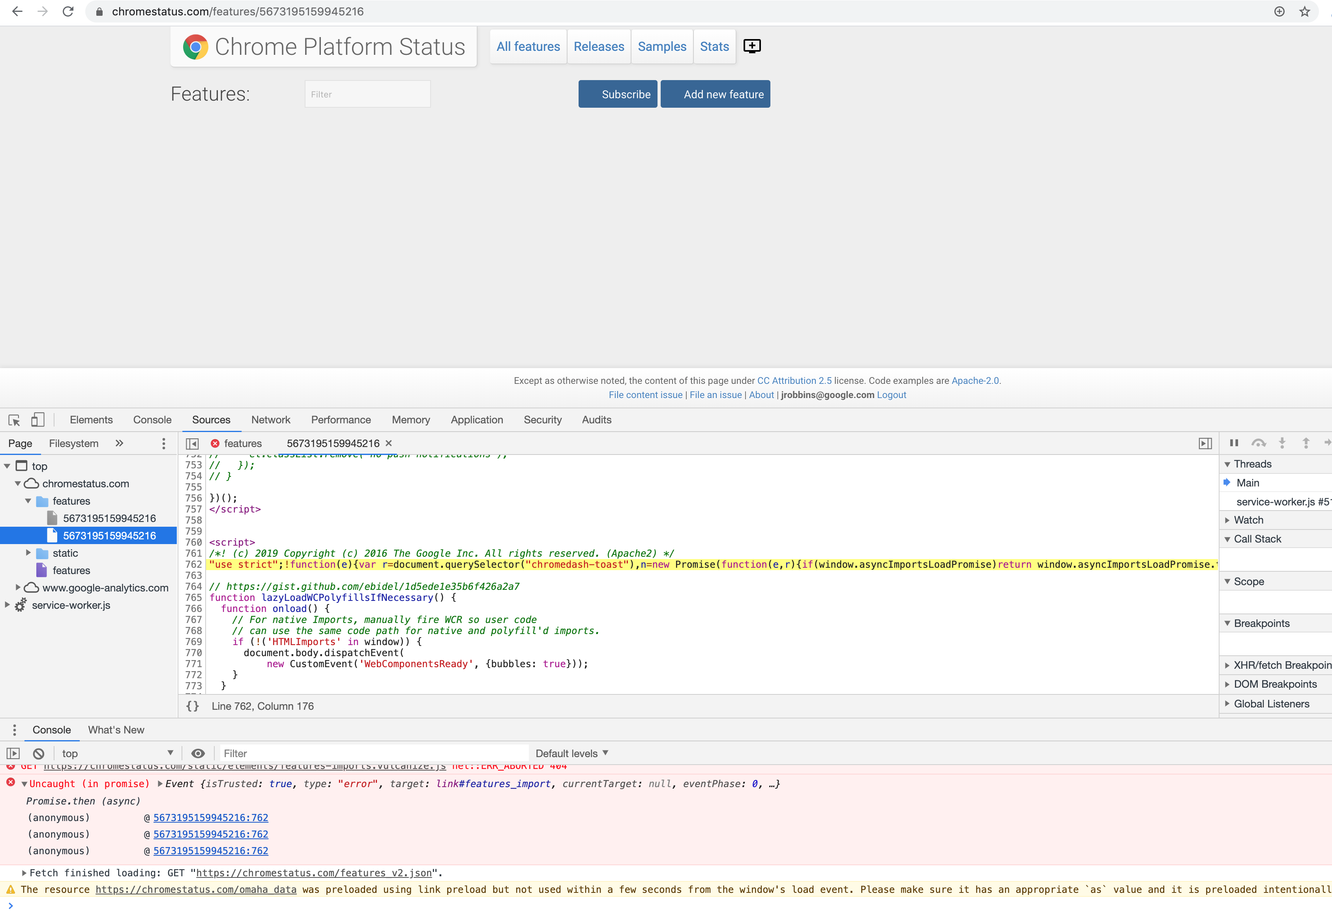
Task: Click the console Filter field
Action: point(374,754)
